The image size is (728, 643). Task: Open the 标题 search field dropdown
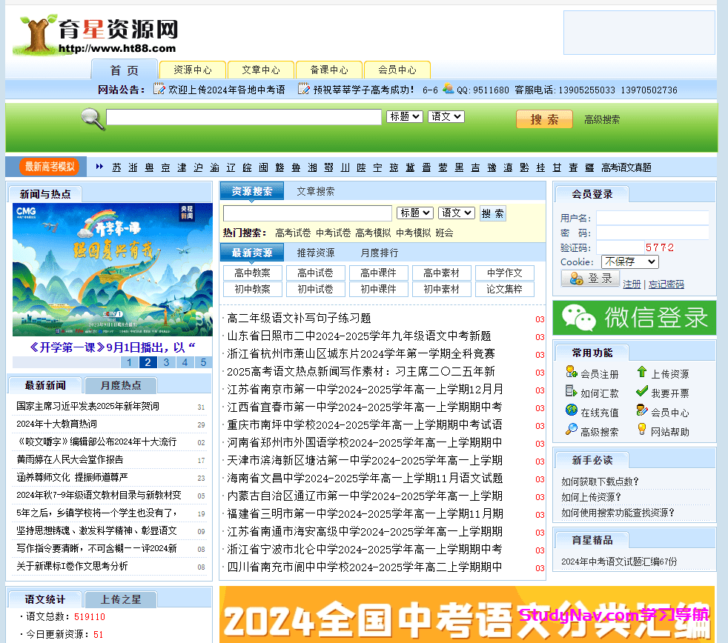coord(404,116)
